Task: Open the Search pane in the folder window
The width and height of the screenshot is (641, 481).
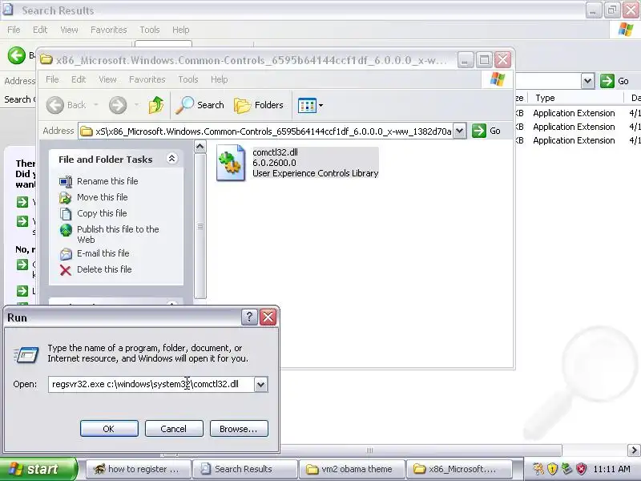Action: [x=200, y=105]
